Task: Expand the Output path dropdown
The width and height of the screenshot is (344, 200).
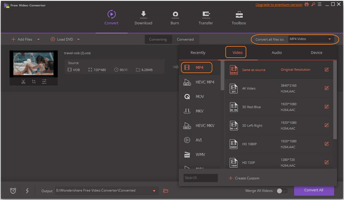Action: pos(154,191)
